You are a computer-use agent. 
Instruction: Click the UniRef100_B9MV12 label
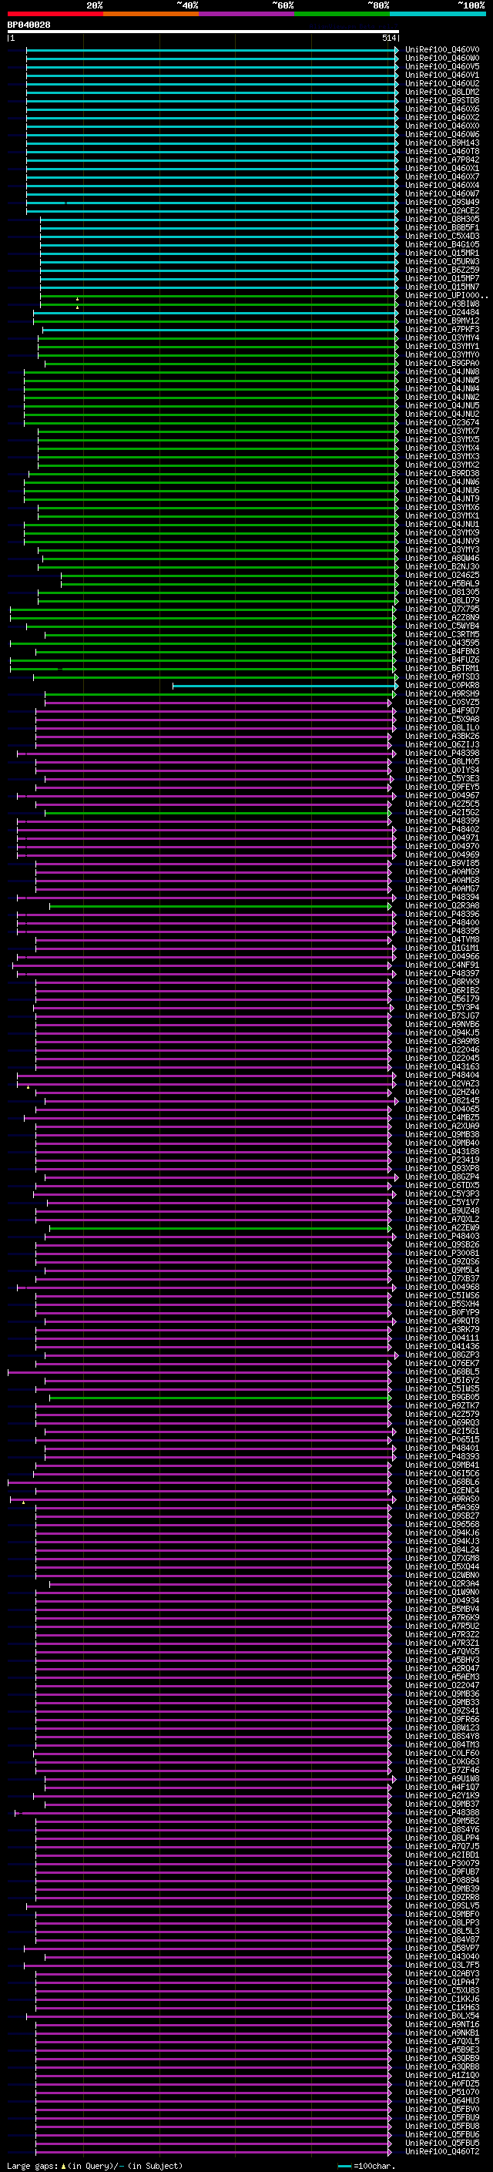(442, 321)
